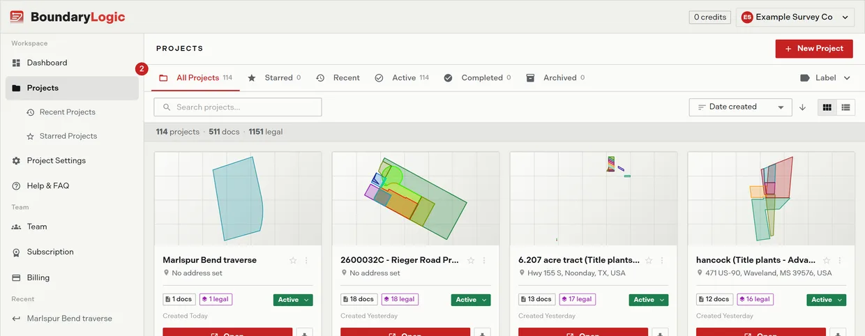
Task: Change Marlspur Bend traverse Active status
Action: (x=293, y=300)
